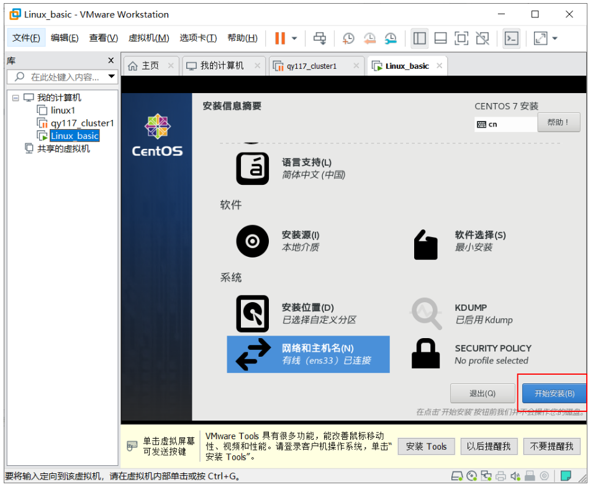593x487 pixels.
Task: Open the 选项卡(T) menu
Action: (198, 38)
